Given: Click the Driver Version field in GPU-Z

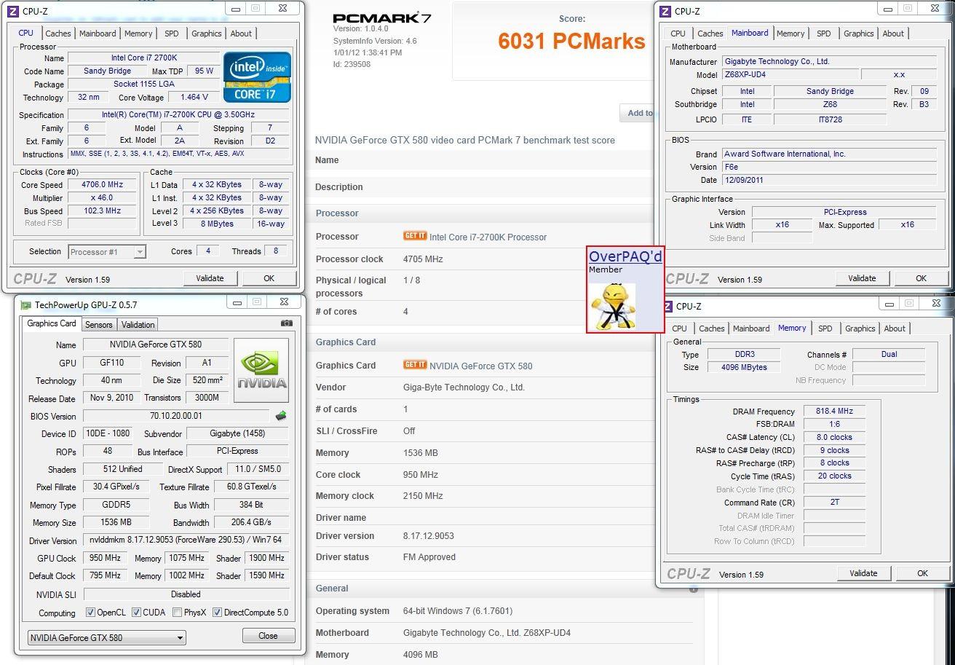Looking at the screenshot, I should pyautogui.click(x=186, y=540).
